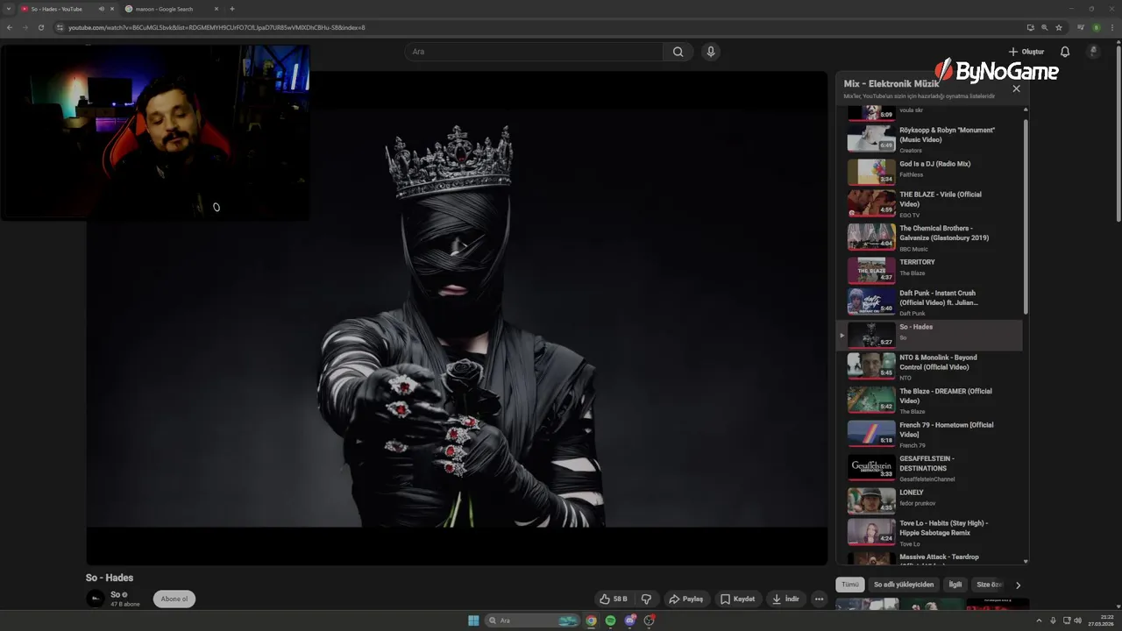Select the Size özel filter chip

pyautogui.click(x=988, y=585)
